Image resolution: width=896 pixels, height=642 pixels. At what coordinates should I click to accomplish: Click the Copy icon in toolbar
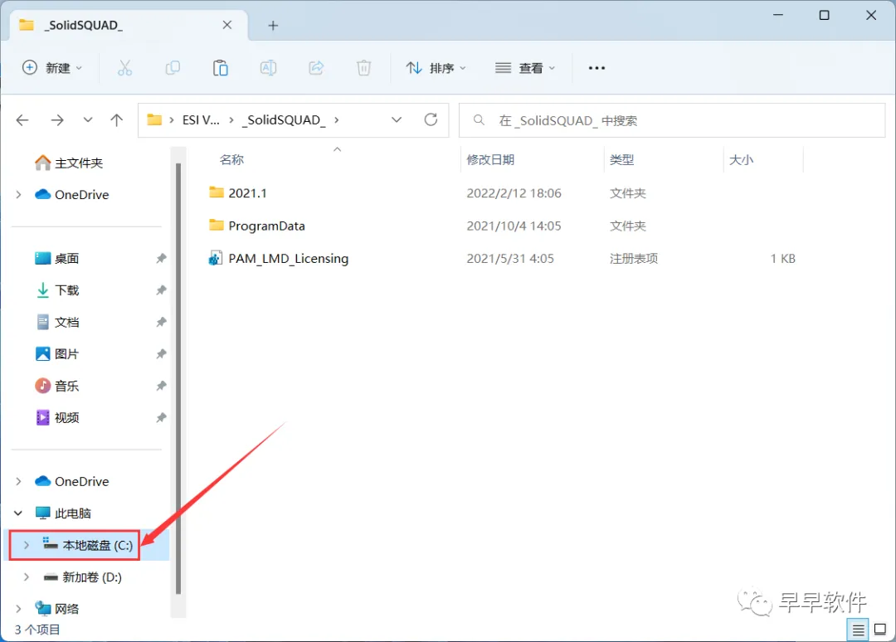(173, 68)
